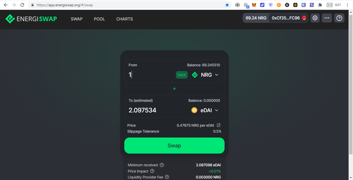Open the MetaMask fox extension
Screen dimensions: 353x180
[254, 5]
